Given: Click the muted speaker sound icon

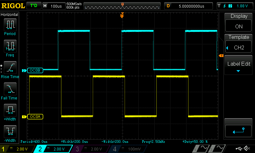Looking at the screenshot, I should (247, 148).
